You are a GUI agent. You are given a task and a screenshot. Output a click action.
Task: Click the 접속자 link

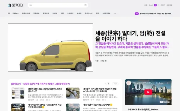[x=151, y=5]
